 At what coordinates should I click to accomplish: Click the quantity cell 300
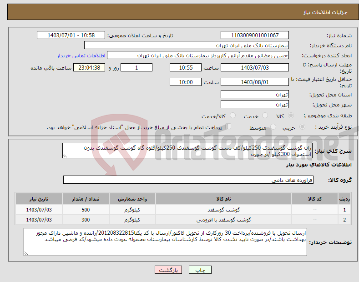[x=86, y=220]
